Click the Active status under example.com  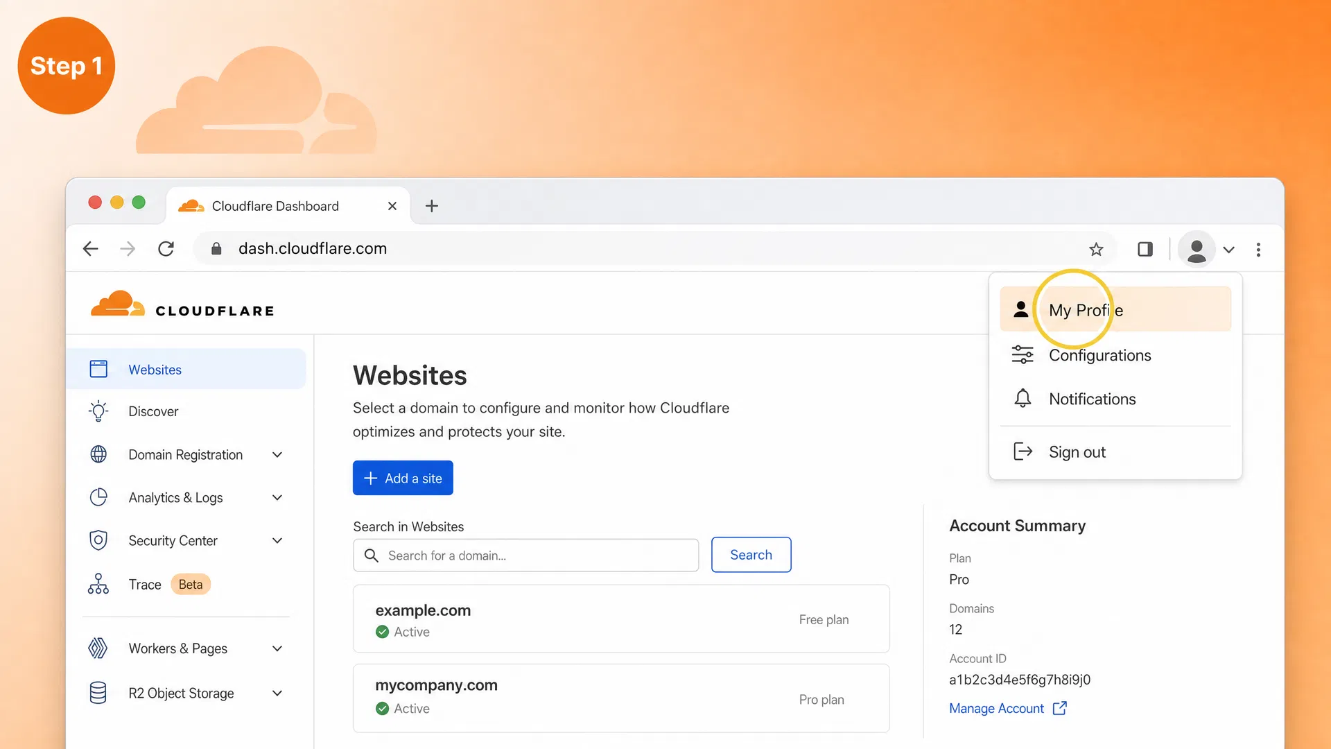[403, 632]
